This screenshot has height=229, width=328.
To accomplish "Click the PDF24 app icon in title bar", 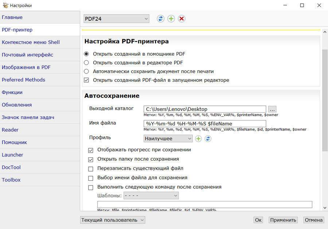I will [x=5, y=5].
